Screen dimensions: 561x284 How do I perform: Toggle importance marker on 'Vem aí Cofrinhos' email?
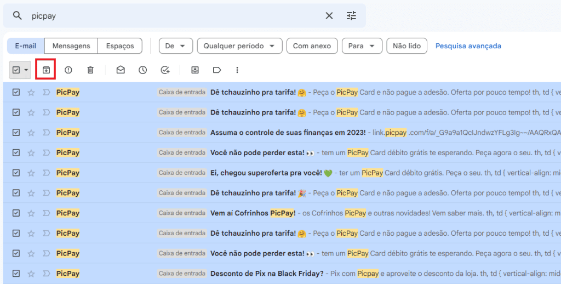[46, 213]
